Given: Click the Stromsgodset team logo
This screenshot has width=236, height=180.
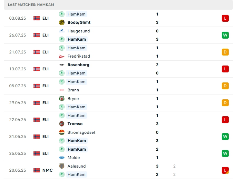Looking at the screenshot, I should (x=62, y=132).
